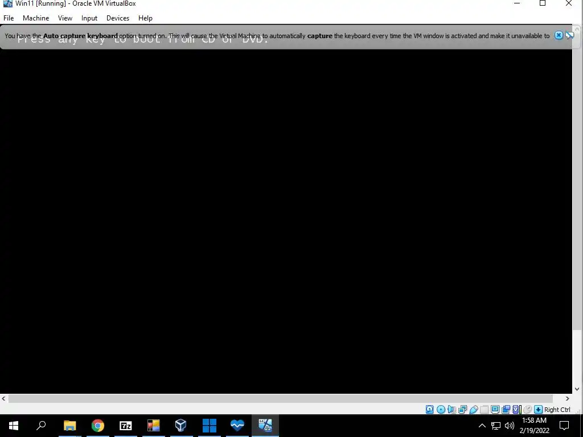Open the File menu
The width and height of the screenshot is (583, 437).
coord(9,18)
